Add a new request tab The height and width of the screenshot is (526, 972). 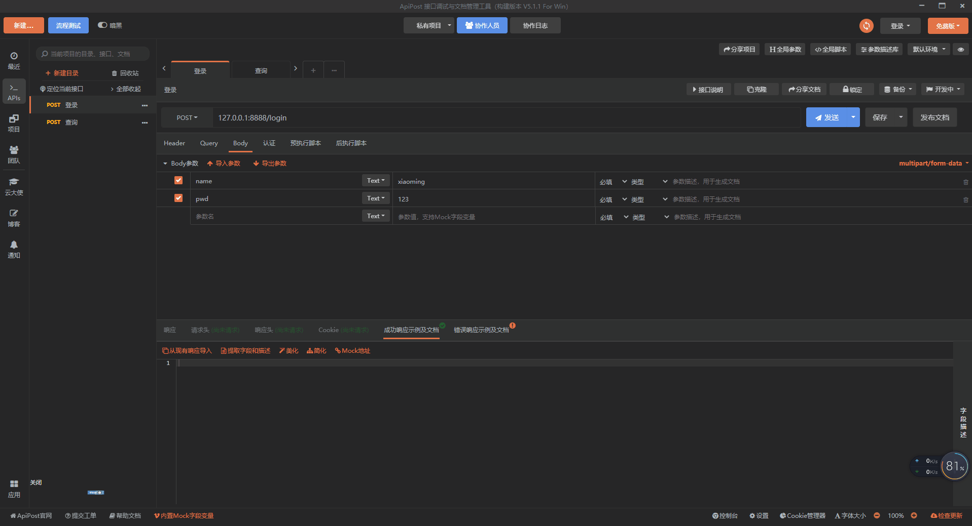point(313,70)
